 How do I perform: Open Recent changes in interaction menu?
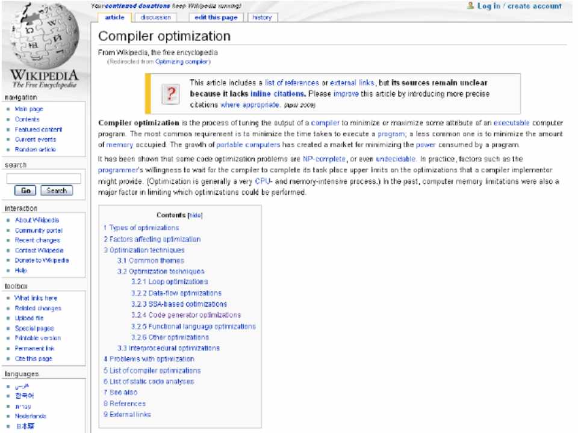coord(37,240)
